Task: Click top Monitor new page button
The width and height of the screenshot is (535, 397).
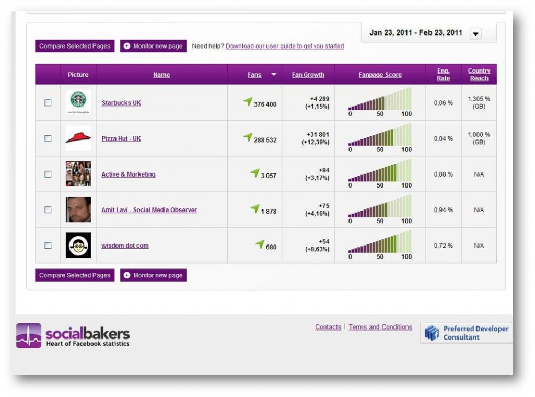Action: [153, 46]
